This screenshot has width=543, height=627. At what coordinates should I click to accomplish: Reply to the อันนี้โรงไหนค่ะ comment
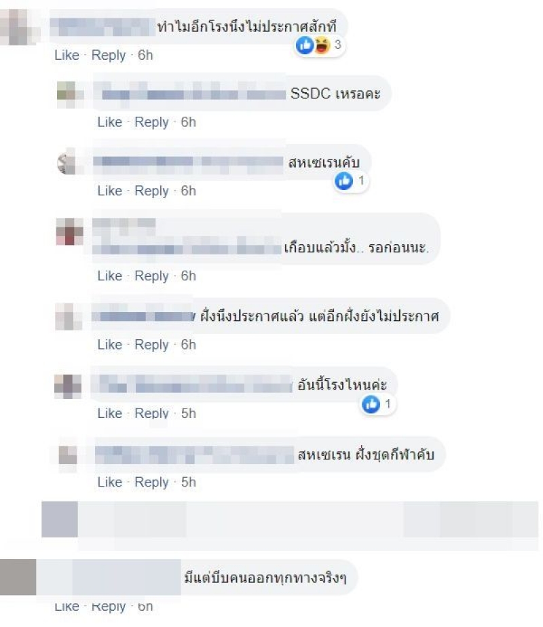point(151,413)
